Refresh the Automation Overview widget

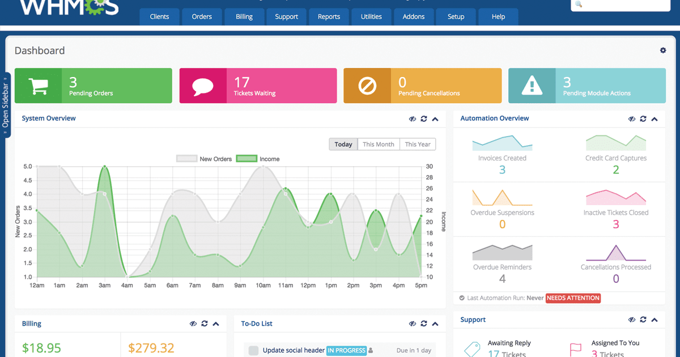[643, 119]
